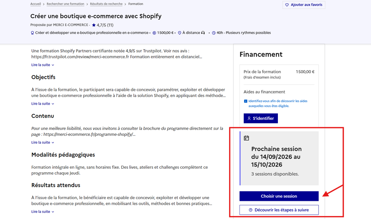Open Rechercher une formation breadcrumb

65,4
